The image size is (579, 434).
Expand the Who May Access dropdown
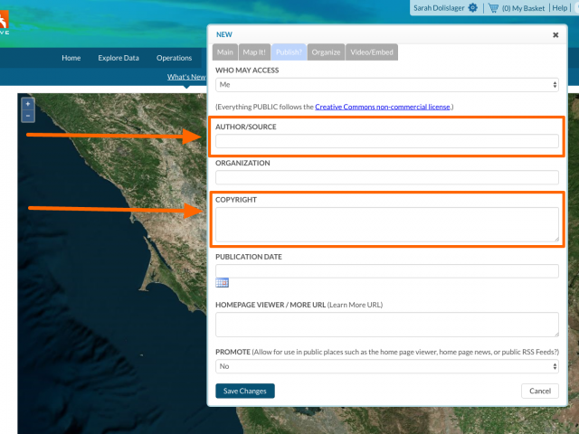point(387,84)
